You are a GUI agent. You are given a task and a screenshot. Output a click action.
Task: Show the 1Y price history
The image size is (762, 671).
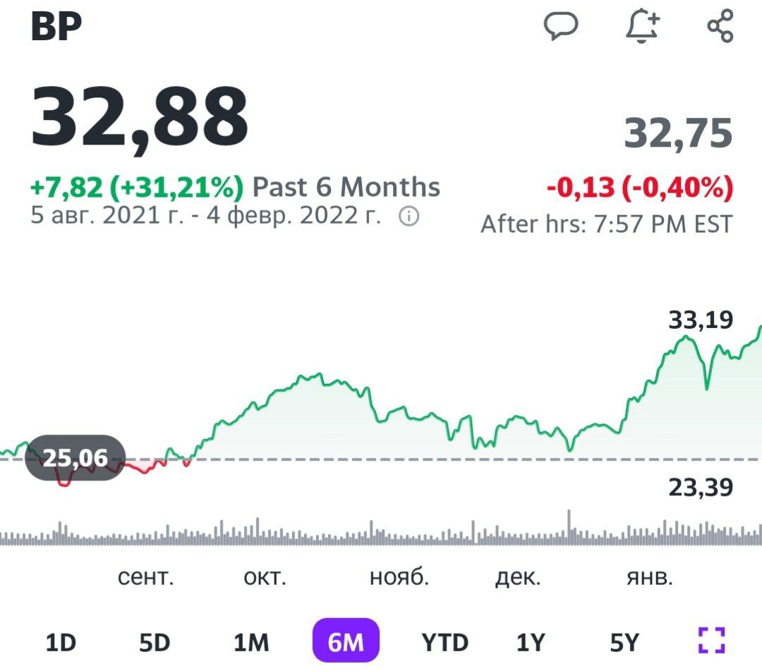tap(531, 642)
